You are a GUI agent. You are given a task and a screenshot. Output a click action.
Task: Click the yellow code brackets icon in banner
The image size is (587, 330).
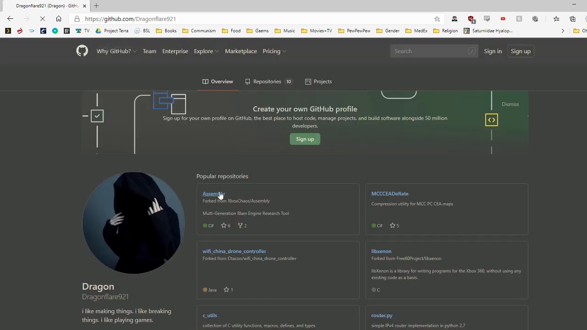tap(492, 120)
